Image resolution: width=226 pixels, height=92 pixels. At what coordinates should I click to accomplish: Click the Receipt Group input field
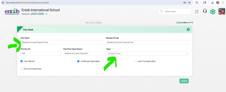(147, 42)
